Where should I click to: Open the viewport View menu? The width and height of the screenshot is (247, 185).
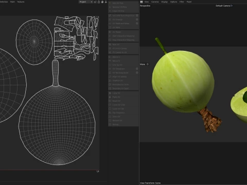(147, 2)
